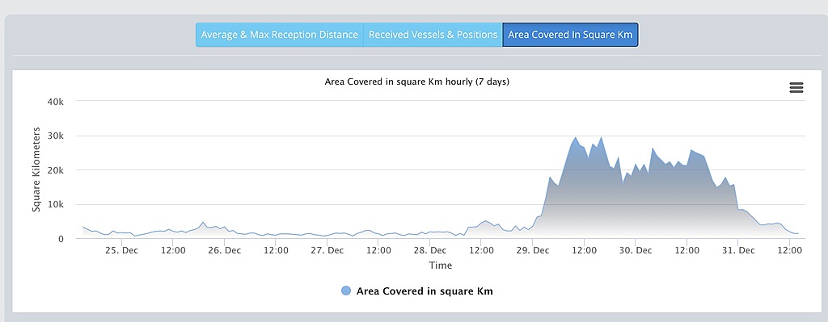This screenshot has height=322, width=828.
Task: Click the 28. Dec axis label
Action: [x=430, y=250]
